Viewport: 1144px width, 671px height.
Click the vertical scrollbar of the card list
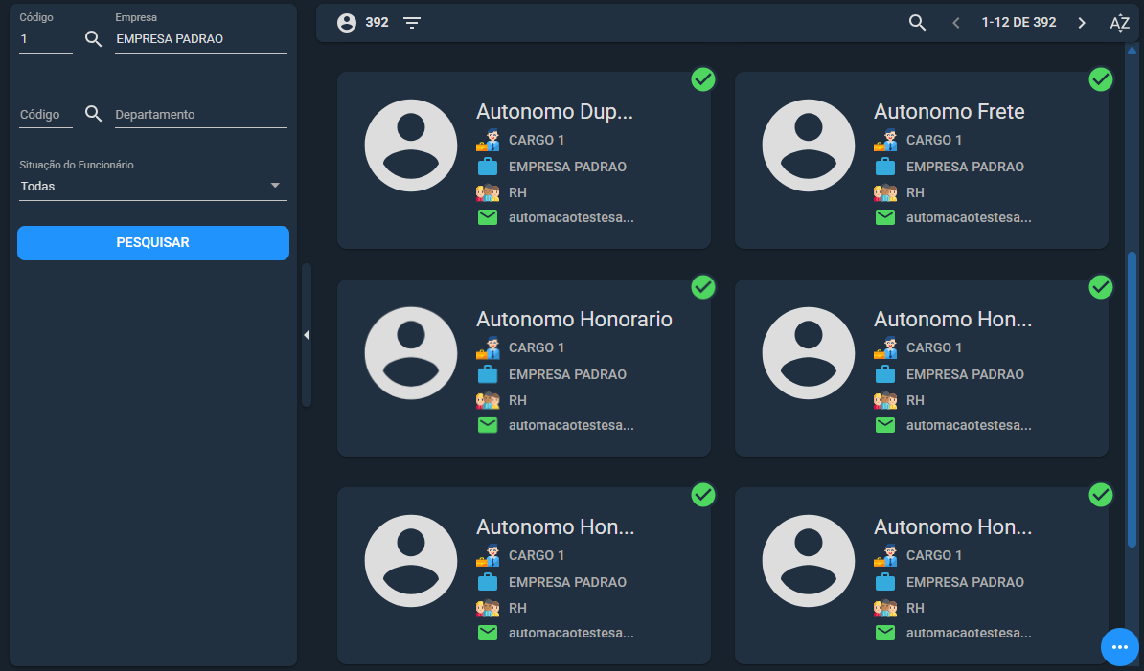[x=1133, y=399]
